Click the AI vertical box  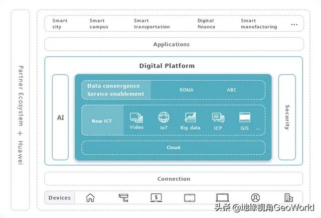(60, 118)
